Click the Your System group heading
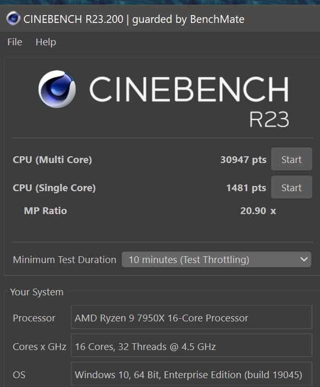Viewport: 320px width, 387px height. [36, 292]
